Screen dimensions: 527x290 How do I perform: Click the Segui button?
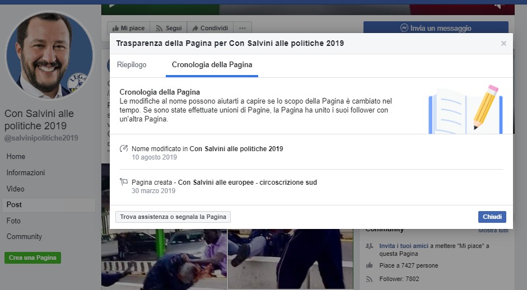169,28
